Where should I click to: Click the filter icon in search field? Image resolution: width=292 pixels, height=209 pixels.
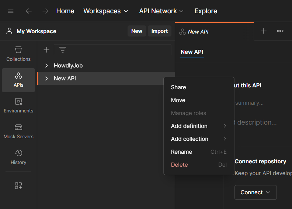click(63, 50)
